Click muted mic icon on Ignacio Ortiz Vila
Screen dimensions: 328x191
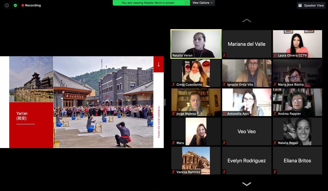click(x=224, y=85)
